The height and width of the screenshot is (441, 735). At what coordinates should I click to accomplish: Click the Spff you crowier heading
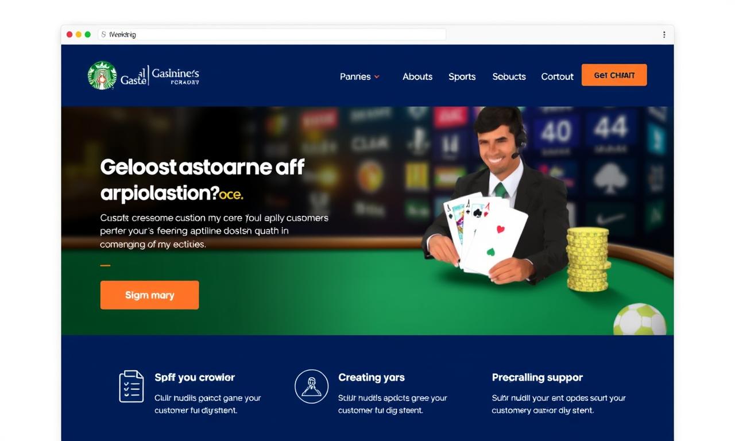coord(195,377)
